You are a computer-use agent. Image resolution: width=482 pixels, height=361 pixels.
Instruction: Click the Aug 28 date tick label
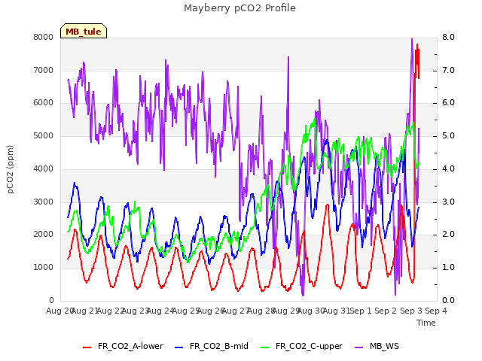tap(261, 311)
